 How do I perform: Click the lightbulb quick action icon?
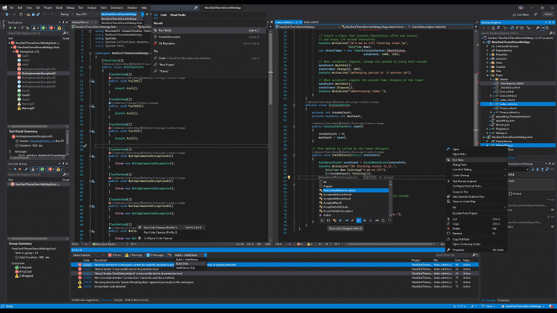[288, 177]
